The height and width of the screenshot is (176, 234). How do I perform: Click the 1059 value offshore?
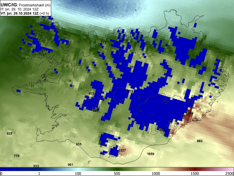point(151,154)
